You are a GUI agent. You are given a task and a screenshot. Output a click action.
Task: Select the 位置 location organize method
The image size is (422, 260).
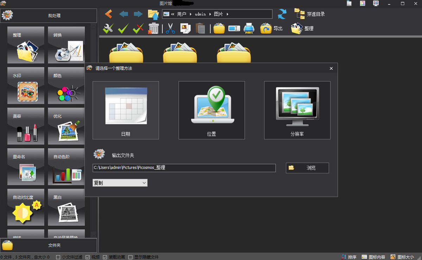(x=211, y=110)
